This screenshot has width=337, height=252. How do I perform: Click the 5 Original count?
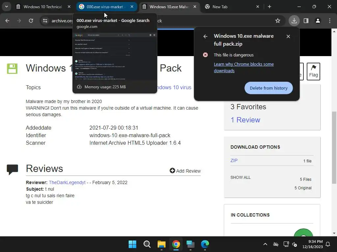click(x=303, y=188)
